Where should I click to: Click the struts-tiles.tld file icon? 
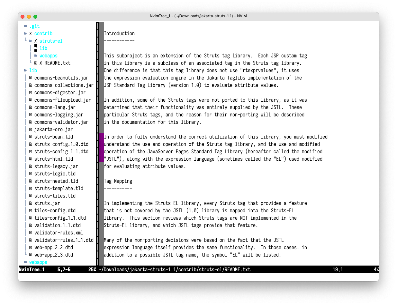[x=31, y=196]
